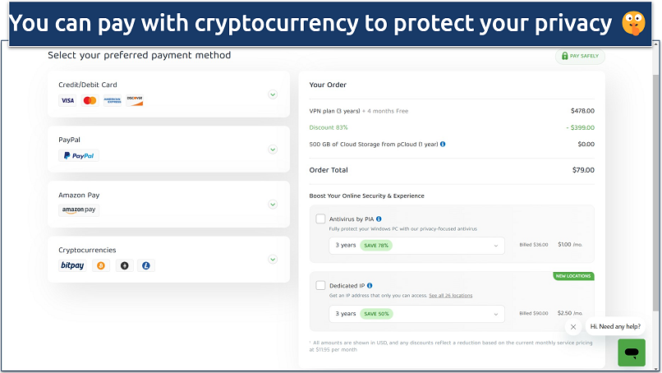Tick the Dedicated IP checkbox
The height and width of the screenshot is (373, 662).
click(x=320, y=285)
